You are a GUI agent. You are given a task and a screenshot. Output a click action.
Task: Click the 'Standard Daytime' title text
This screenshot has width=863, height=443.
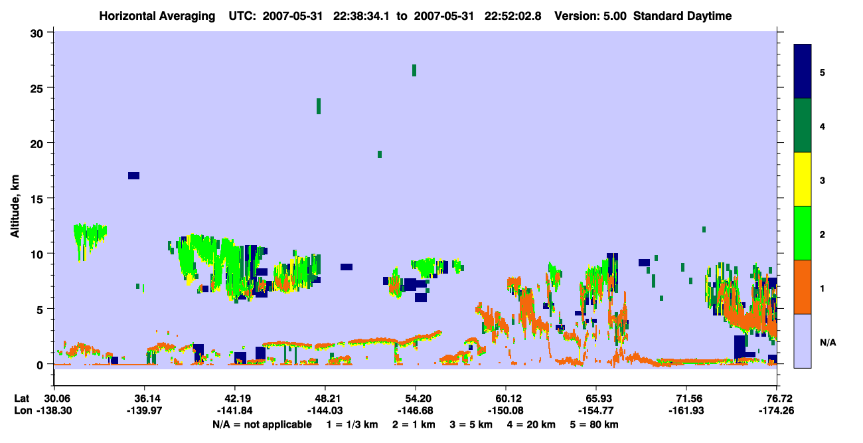682,16
